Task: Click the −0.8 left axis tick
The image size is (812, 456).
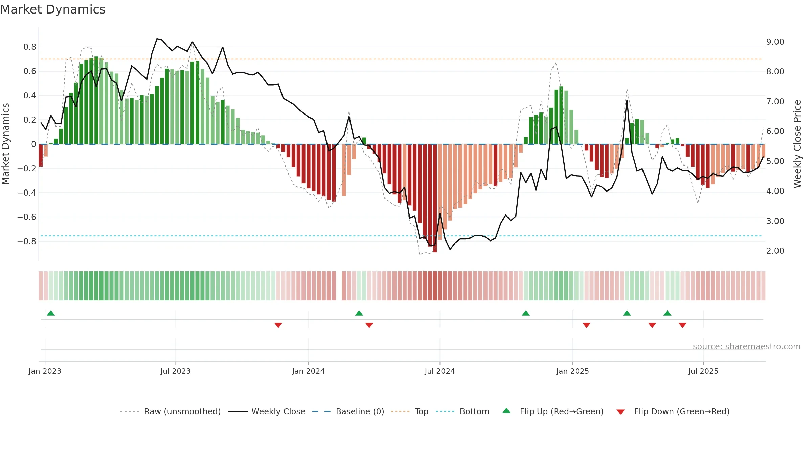Action: [x=27, y=241]
